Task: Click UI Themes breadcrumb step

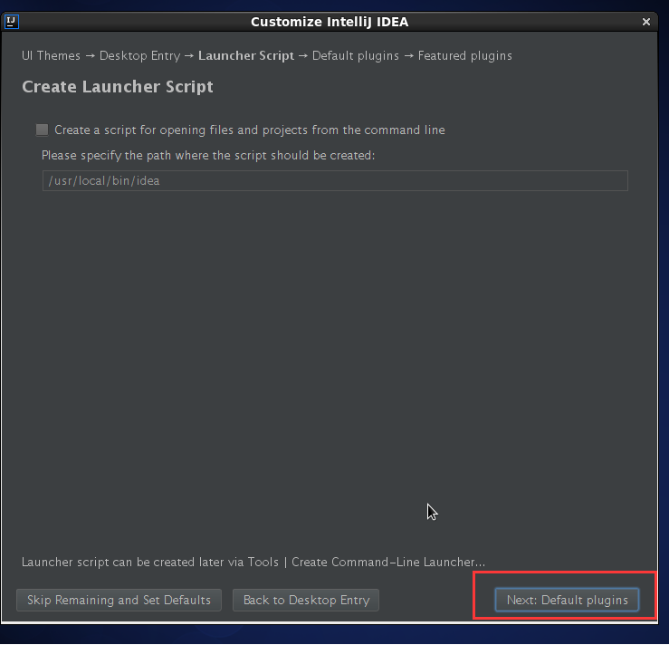Action: pyautogui.click(x=51, y=56)
